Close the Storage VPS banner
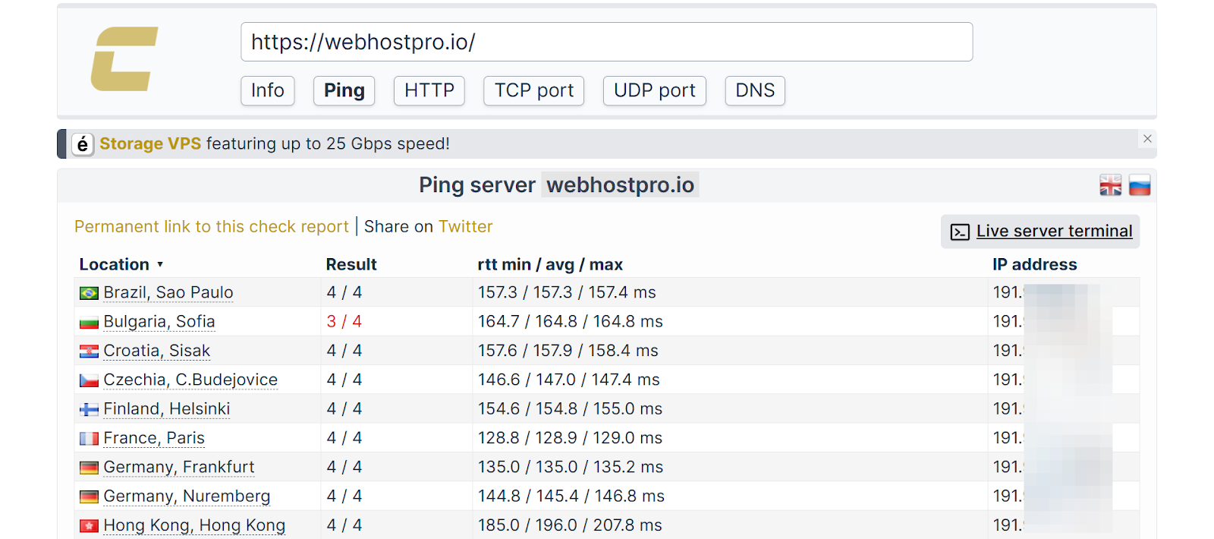 tap(1147, 138)
